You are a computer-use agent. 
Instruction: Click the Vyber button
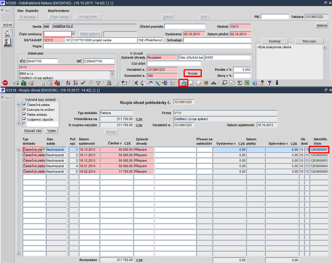pyautogui.click(x=52, y=131)
